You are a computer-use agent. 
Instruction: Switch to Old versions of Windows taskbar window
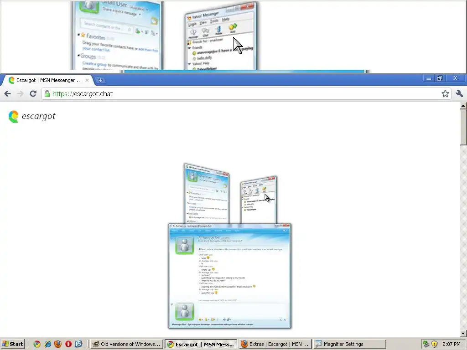coord(126,344)
